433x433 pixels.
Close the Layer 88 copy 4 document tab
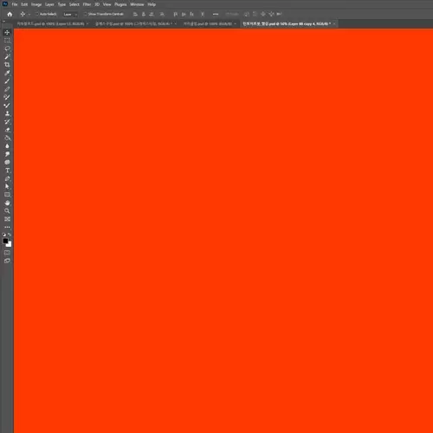point(334,23)
